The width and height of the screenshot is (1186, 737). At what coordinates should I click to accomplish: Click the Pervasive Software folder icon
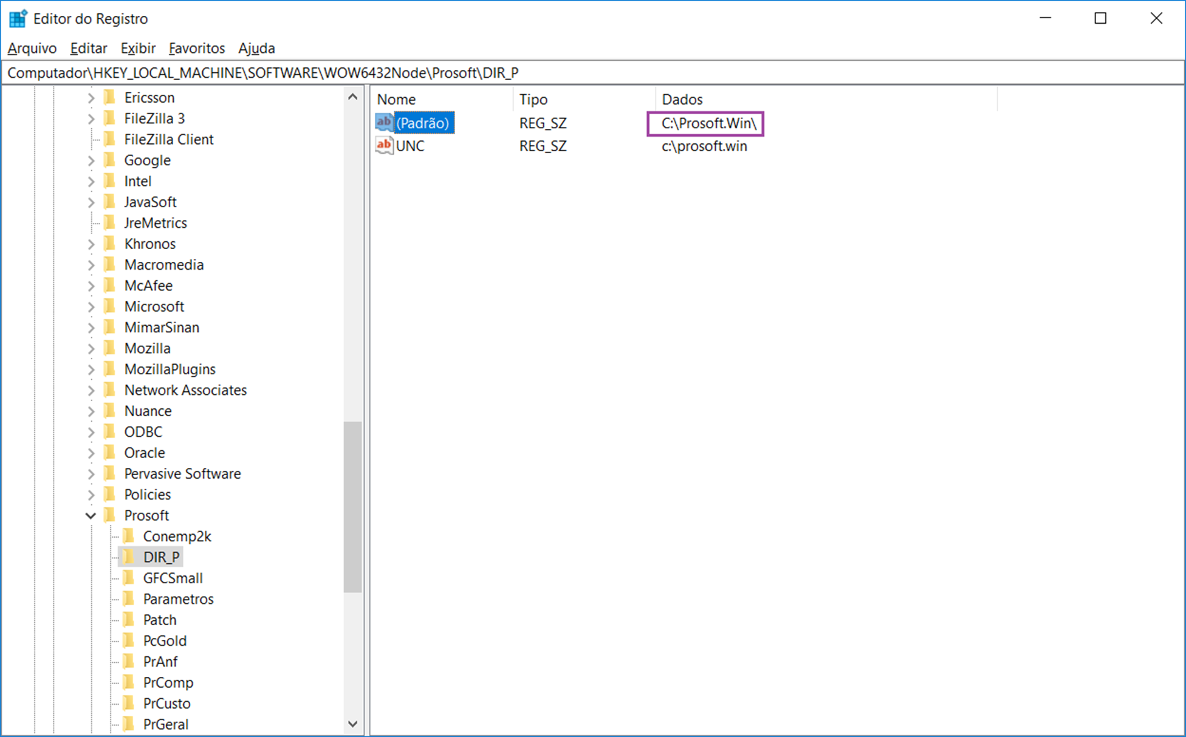110,474
